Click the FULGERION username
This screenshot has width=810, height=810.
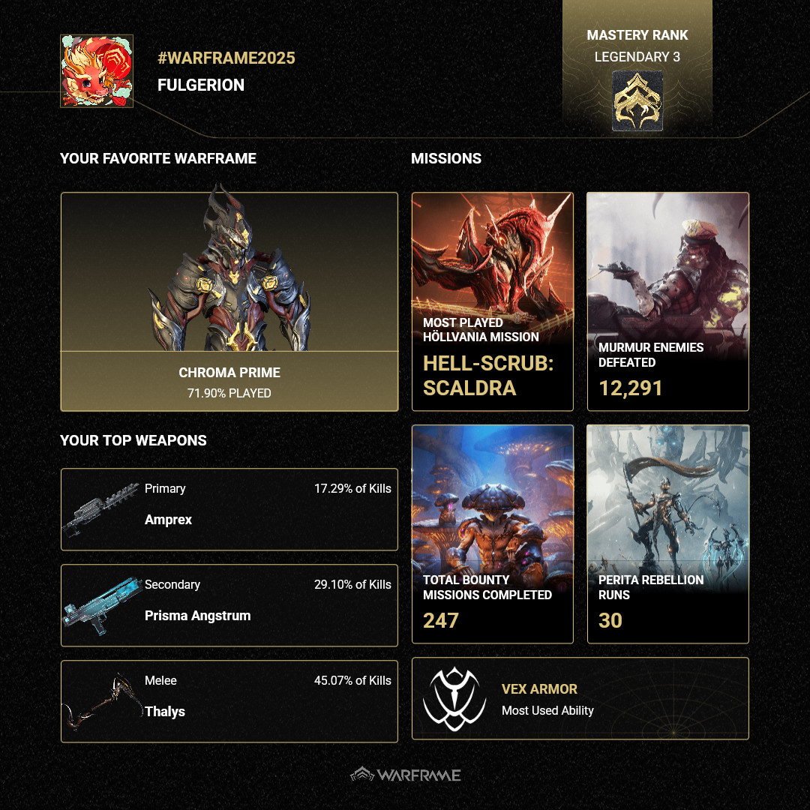[x=201, y=85]
